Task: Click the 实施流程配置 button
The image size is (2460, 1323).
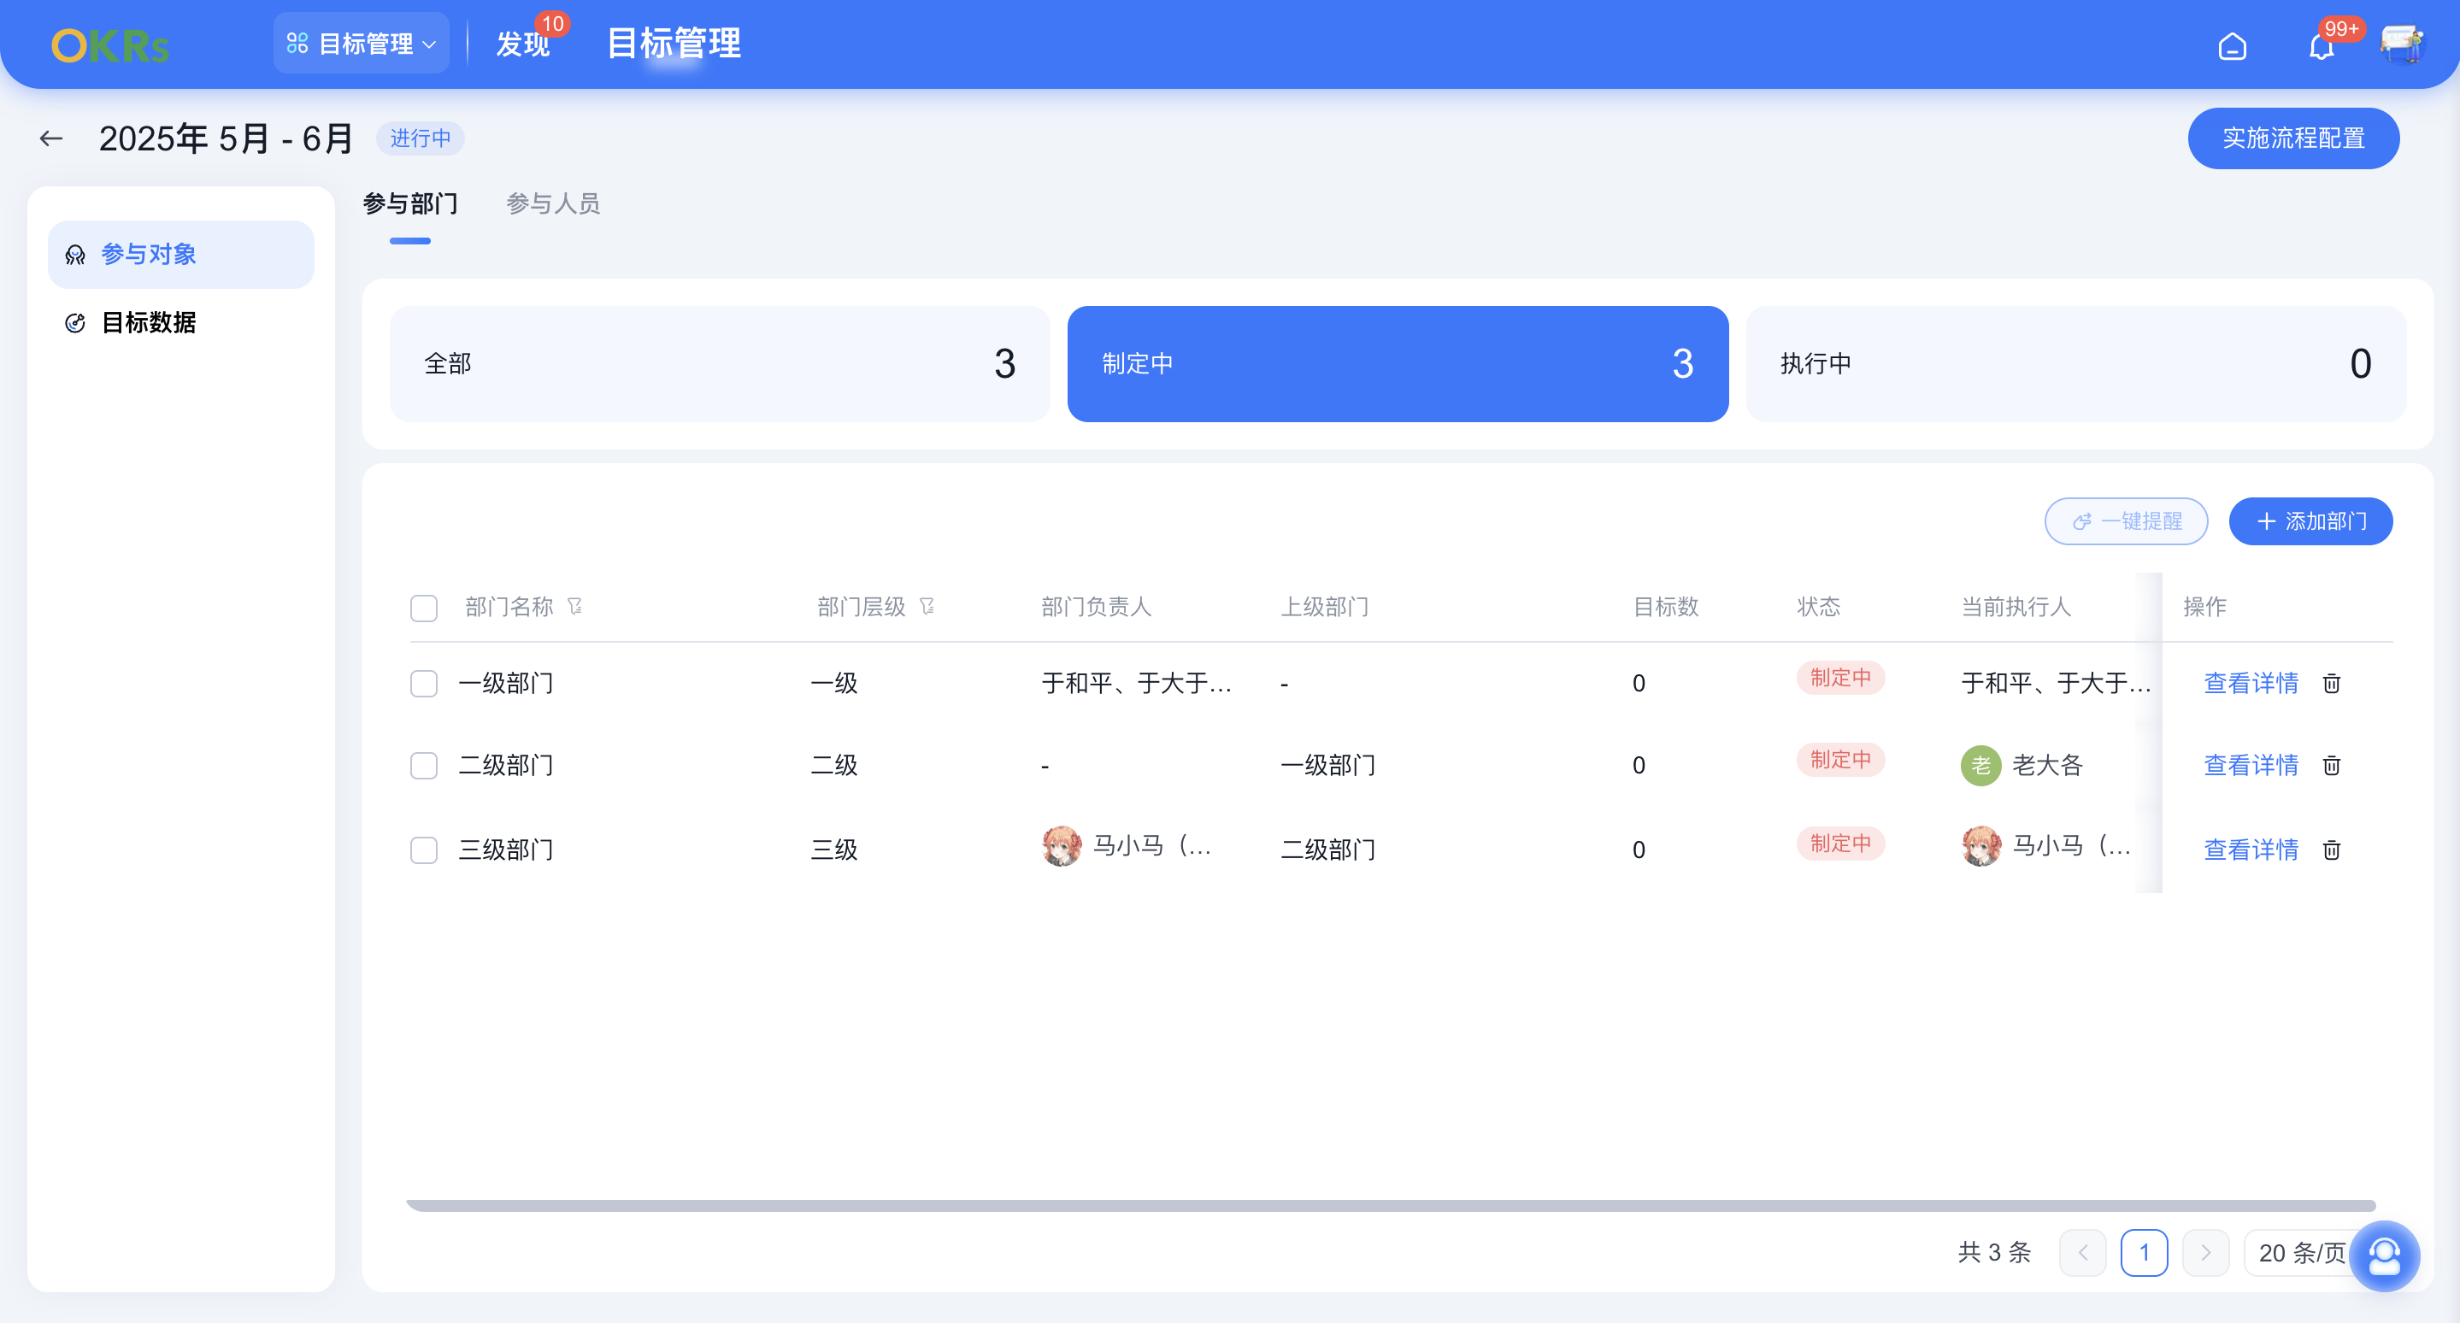Action: coord(2292,138)
